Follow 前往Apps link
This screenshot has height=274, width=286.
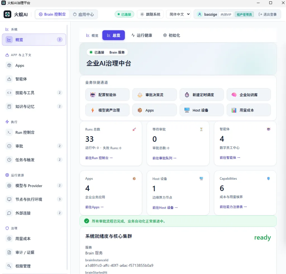(x=94, y=207)
